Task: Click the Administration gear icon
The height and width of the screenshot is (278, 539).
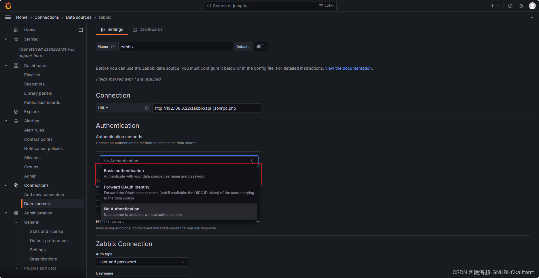Action: 16,213
